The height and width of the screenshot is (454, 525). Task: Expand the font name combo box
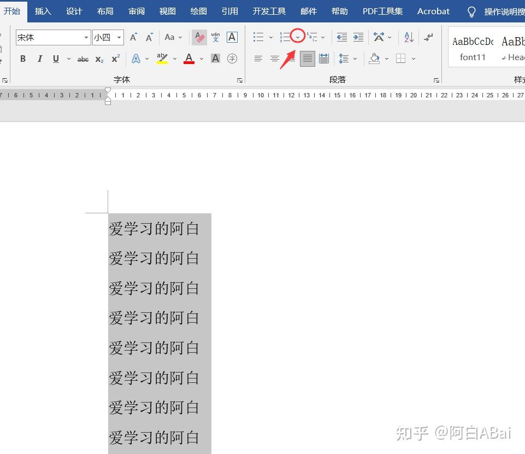(86, 37)
